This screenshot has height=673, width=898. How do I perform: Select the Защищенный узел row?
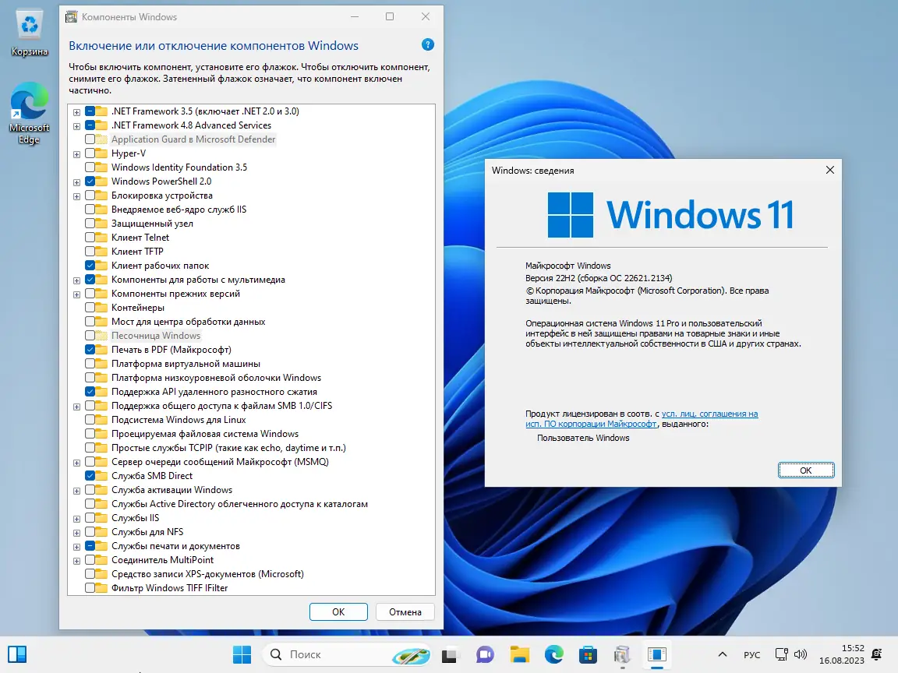point(152,224)
